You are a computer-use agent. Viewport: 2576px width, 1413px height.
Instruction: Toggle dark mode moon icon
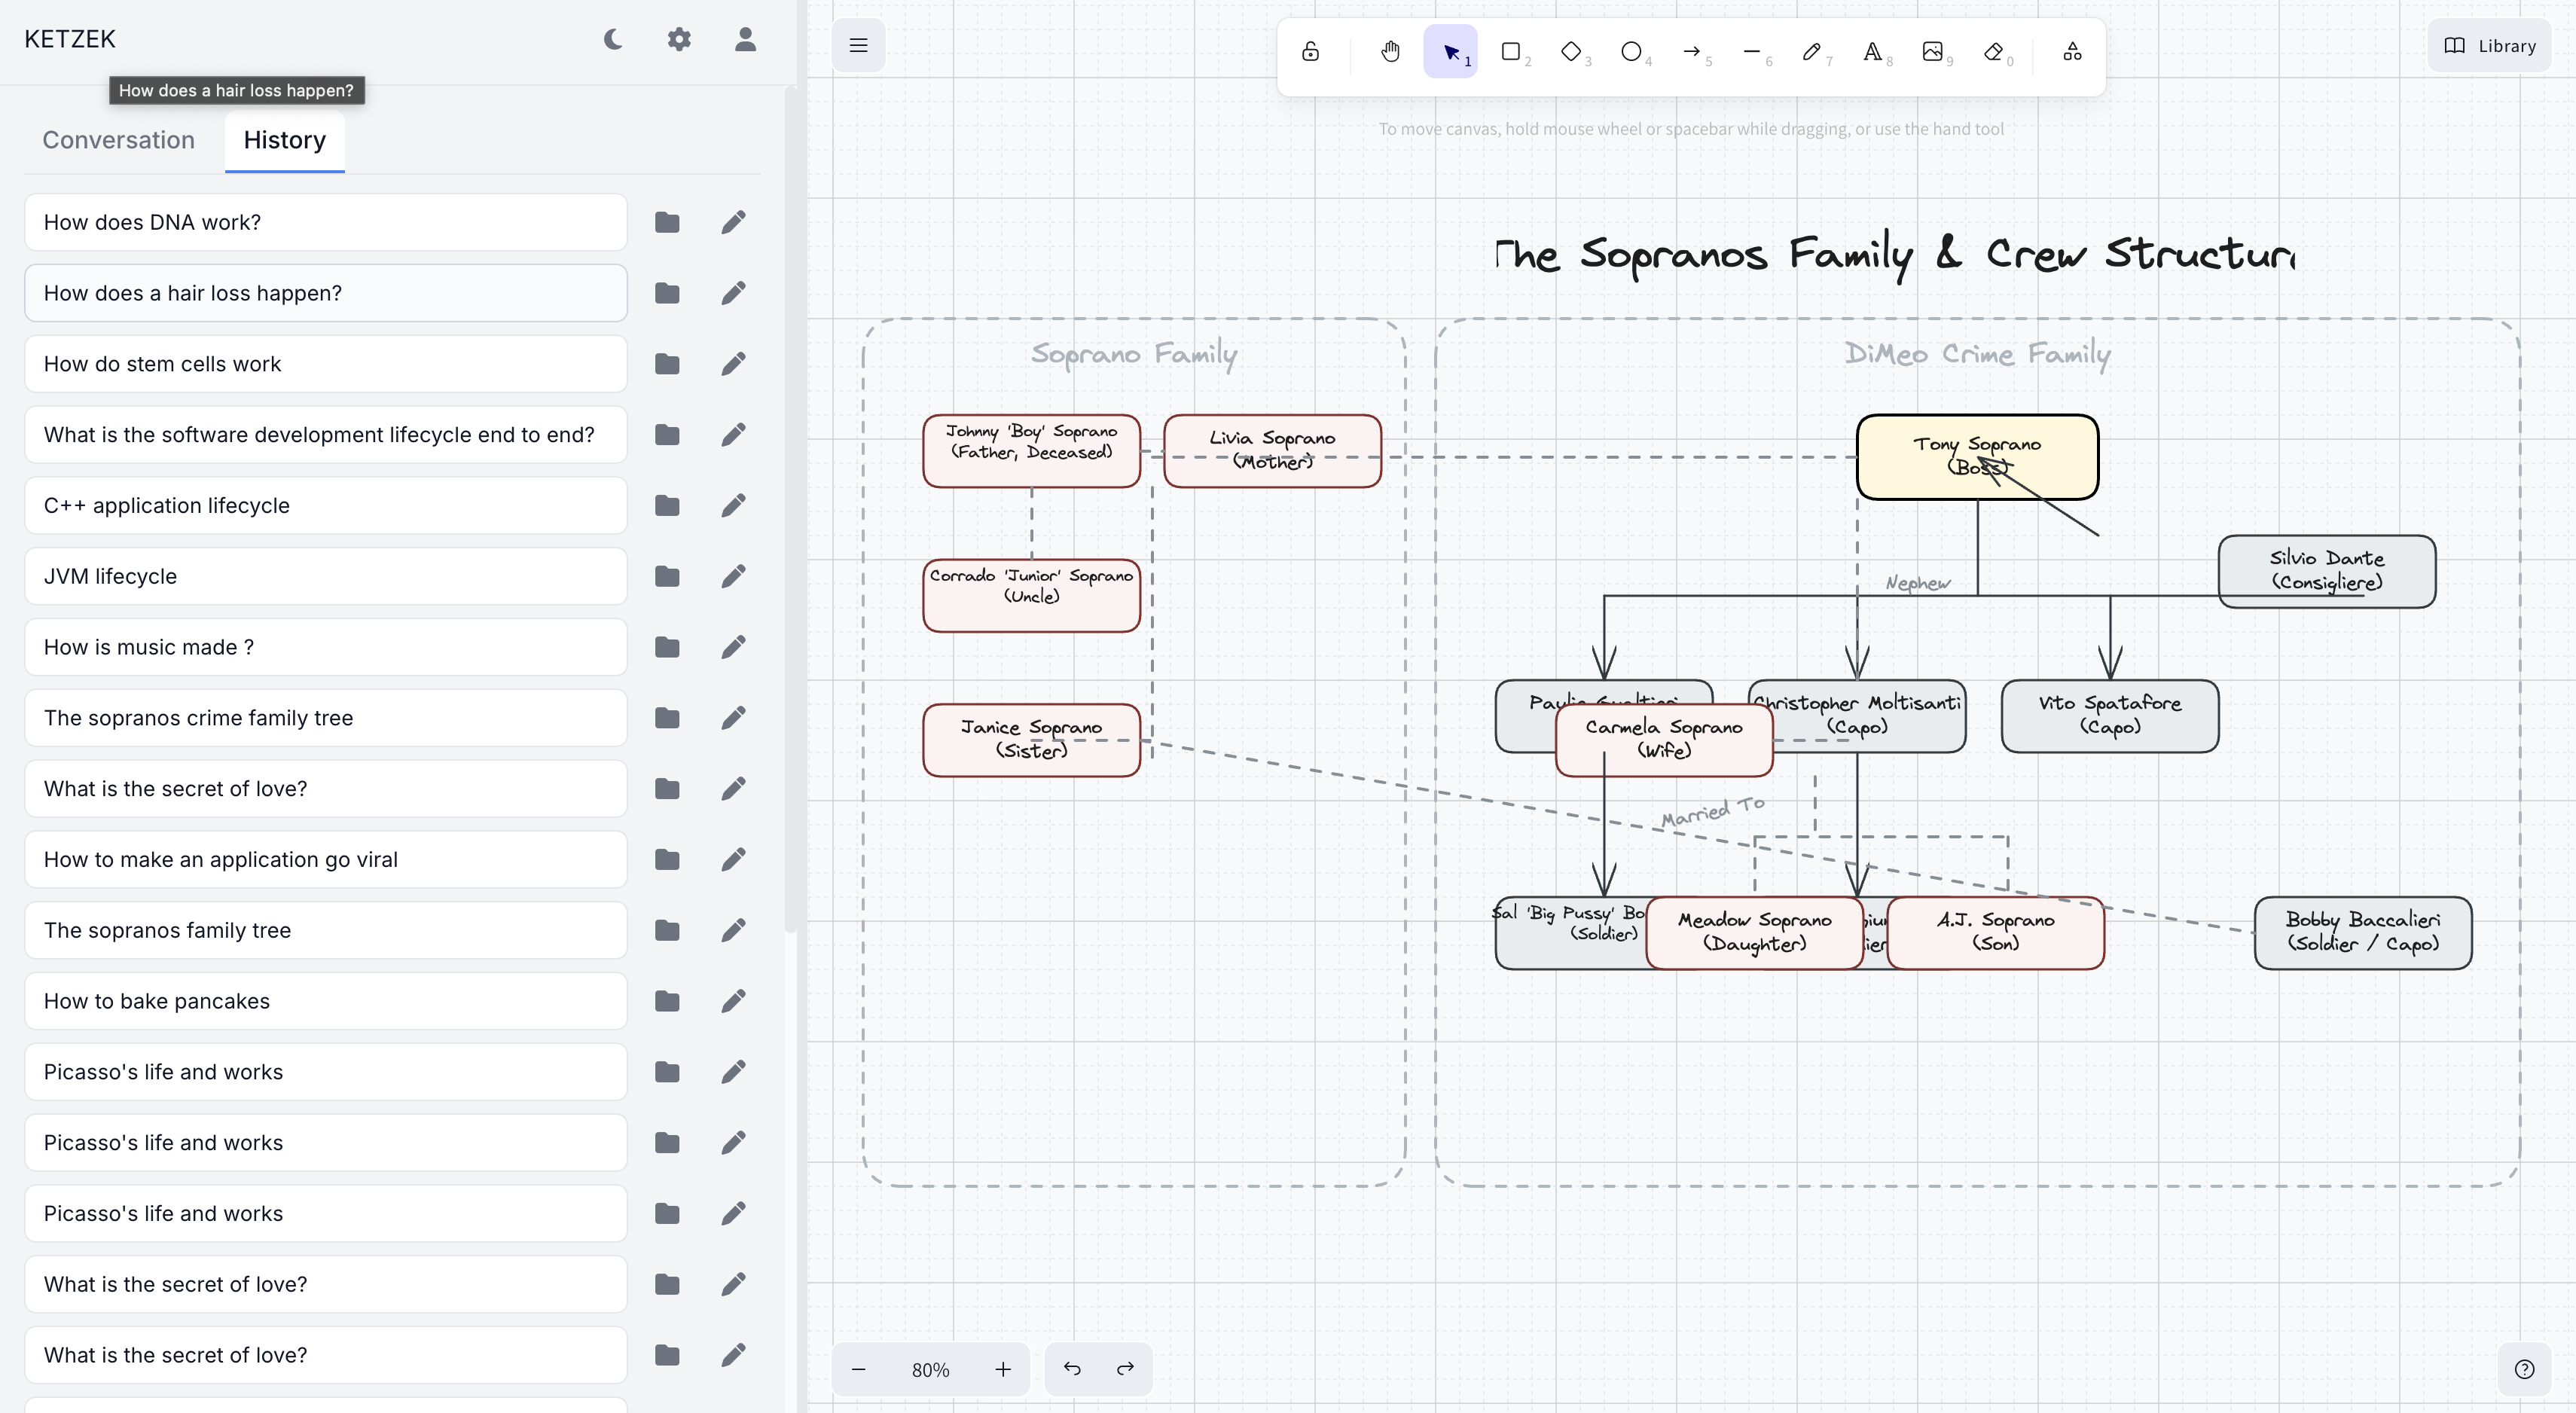point(613,39)
